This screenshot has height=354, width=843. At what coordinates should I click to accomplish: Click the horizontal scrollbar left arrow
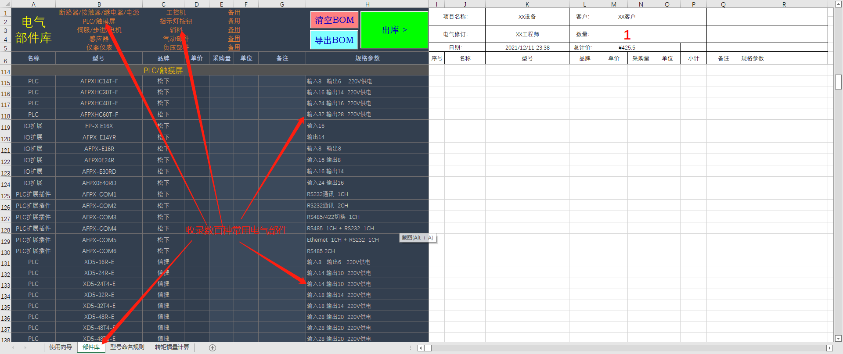(421, 348)
